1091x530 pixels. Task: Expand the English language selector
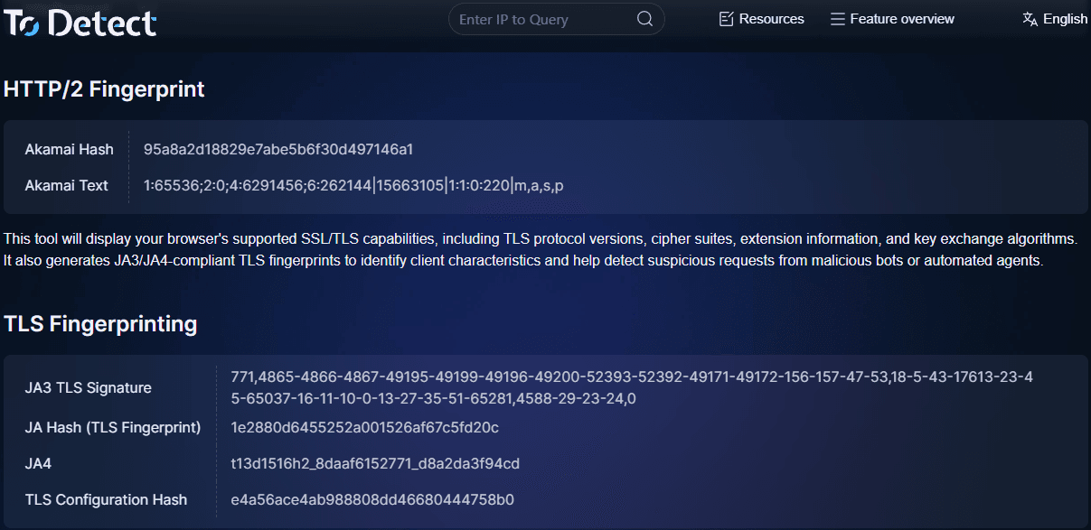(x=1065, y=19)
